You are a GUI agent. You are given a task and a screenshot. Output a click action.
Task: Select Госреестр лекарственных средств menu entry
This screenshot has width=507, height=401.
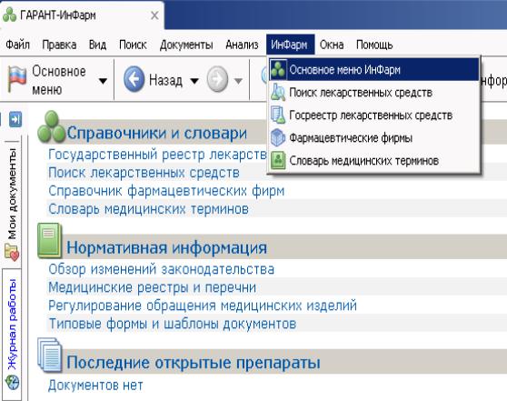(x=373, y=115)
